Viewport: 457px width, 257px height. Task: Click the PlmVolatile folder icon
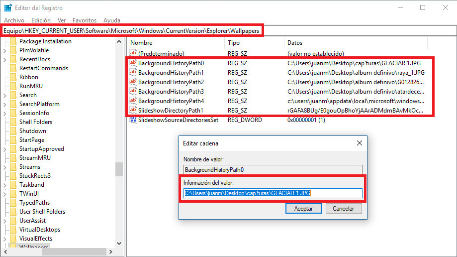click(13, 50)
